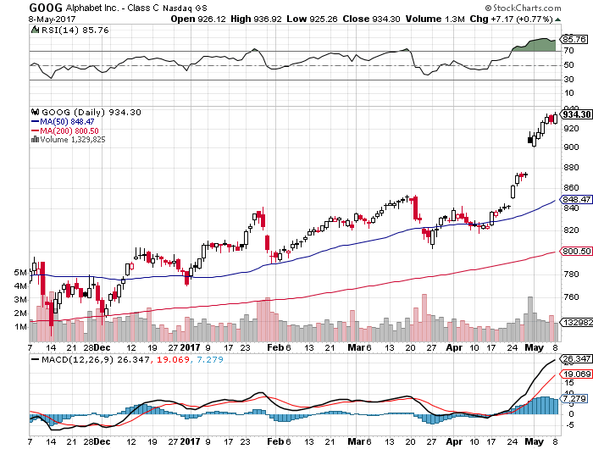Click the -5 label on MACD axis
The image size is (593, 449).
(568, 425)
